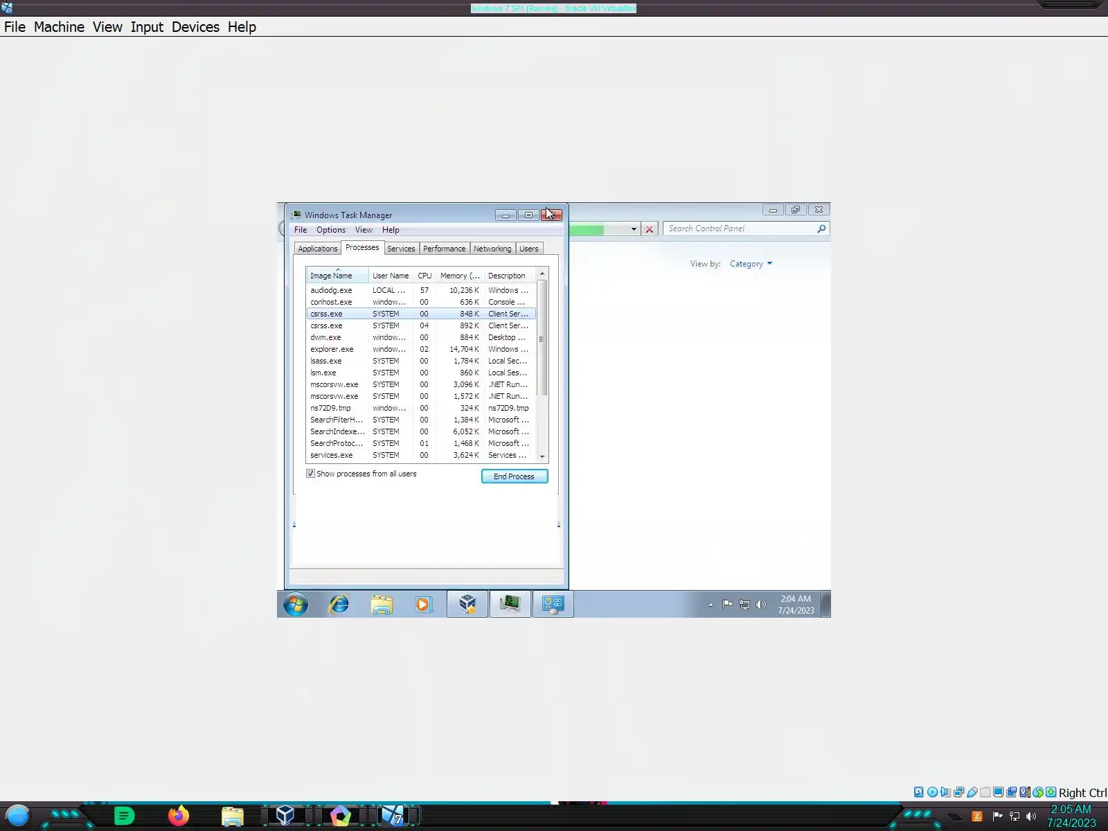This screenshot has width=1108, height=831.
Task: Open Control Panel address bar dropdown arrow
Action: click(634, 229)
